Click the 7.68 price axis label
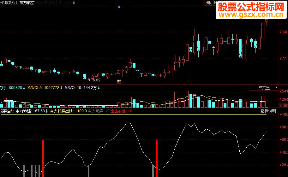Viewport: 288px width, 177px height. [283, 32]
